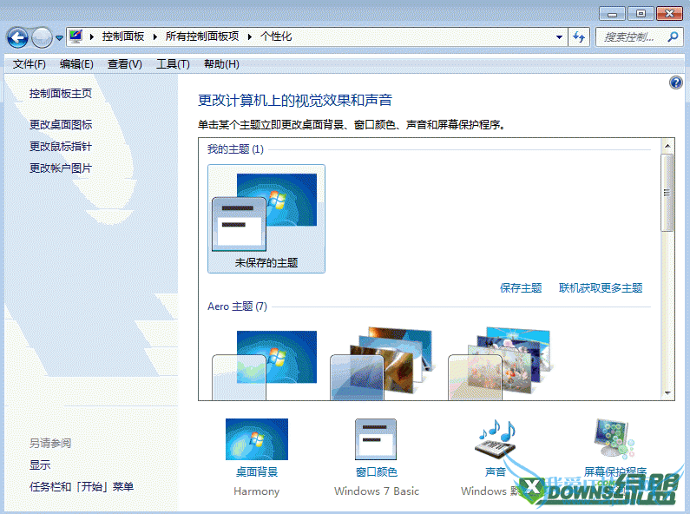Select the 控制面板 breadcrumb
The height and width of the screenshot is (514, 690).
(x=123, y=36)
